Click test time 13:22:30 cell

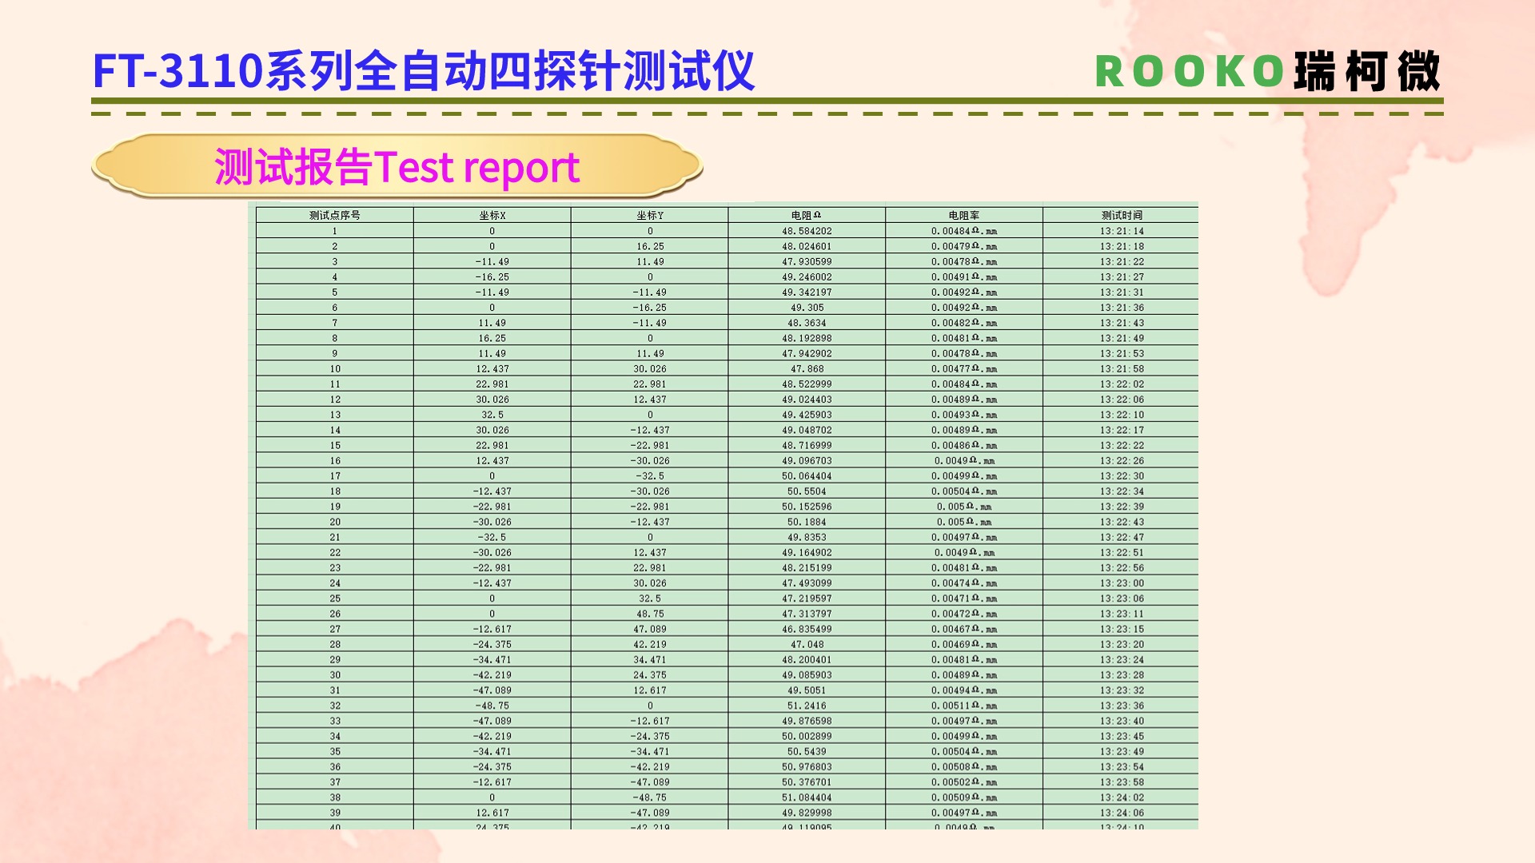(x=1122, y=476)
